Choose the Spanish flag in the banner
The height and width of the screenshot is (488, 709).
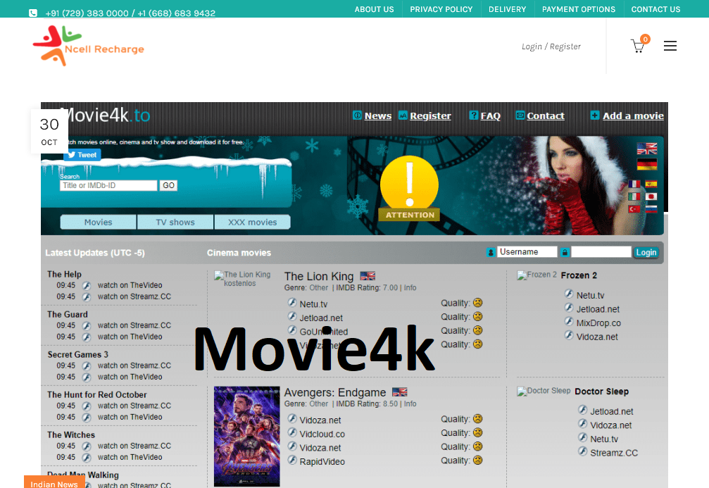651,184
